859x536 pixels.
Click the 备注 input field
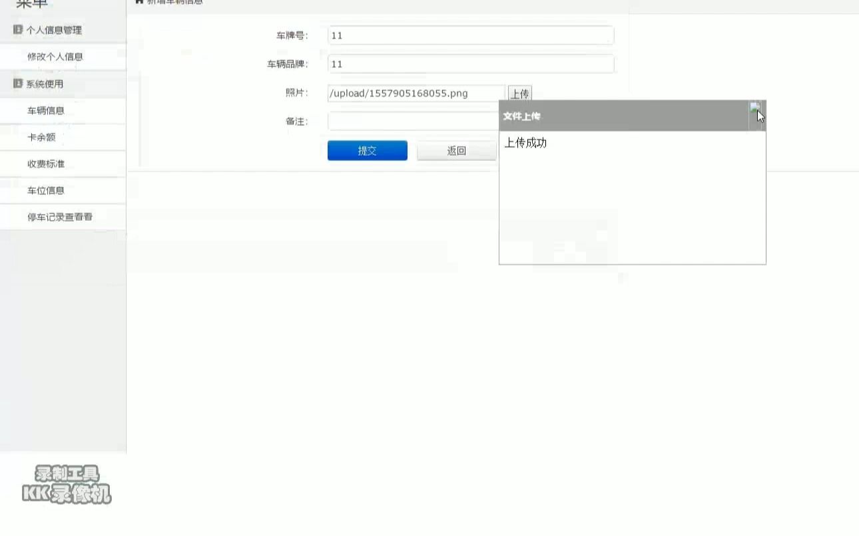(x=413, y=121)
